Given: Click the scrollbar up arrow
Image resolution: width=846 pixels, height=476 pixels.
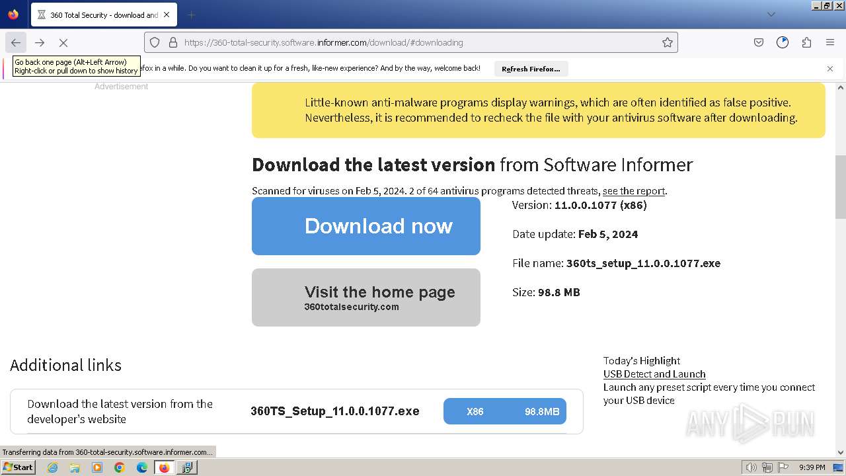Looking at the screenshot, I should pyautogui.click(x=841, y=87).
